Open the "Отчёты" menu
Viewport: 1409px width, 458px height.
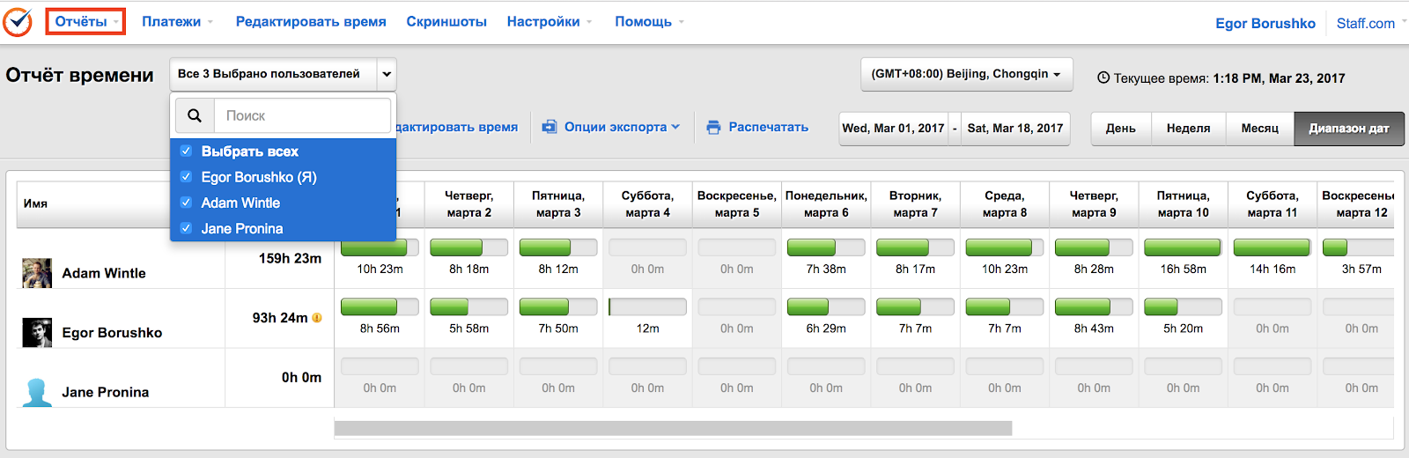pyautogui.click(x=85, y=22)
